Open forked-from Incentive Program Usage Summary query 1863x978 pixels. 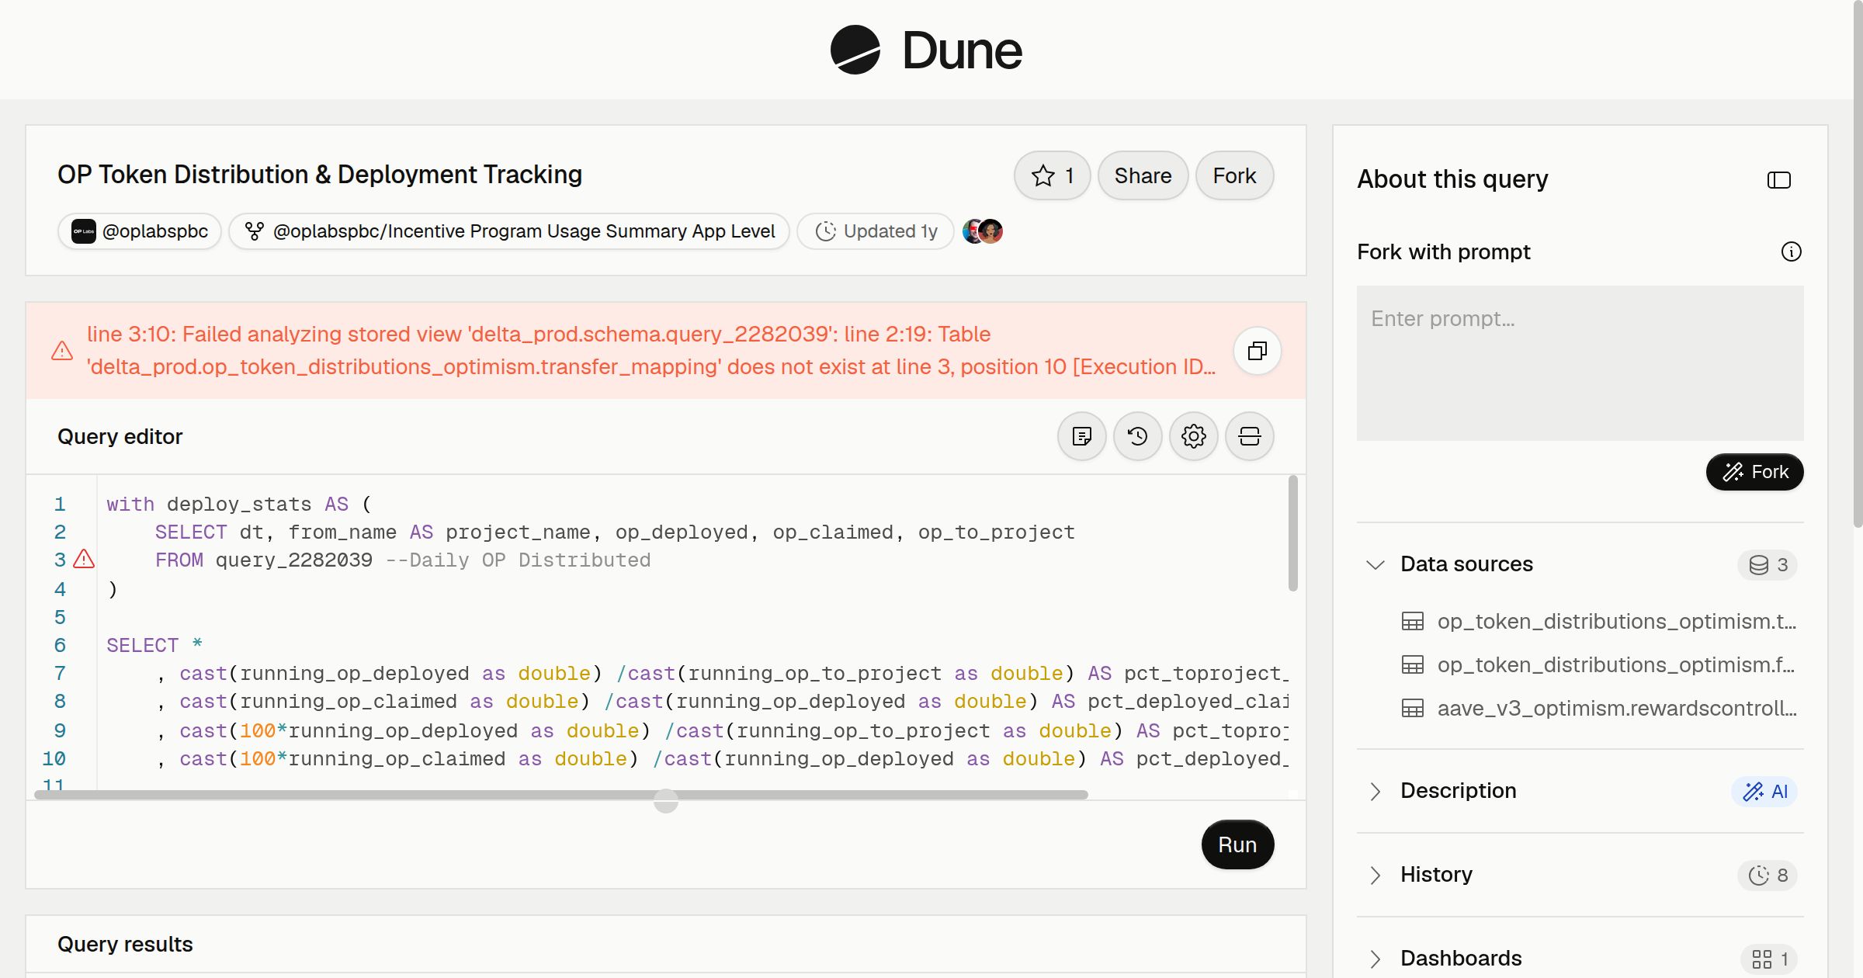coord(509,231)
